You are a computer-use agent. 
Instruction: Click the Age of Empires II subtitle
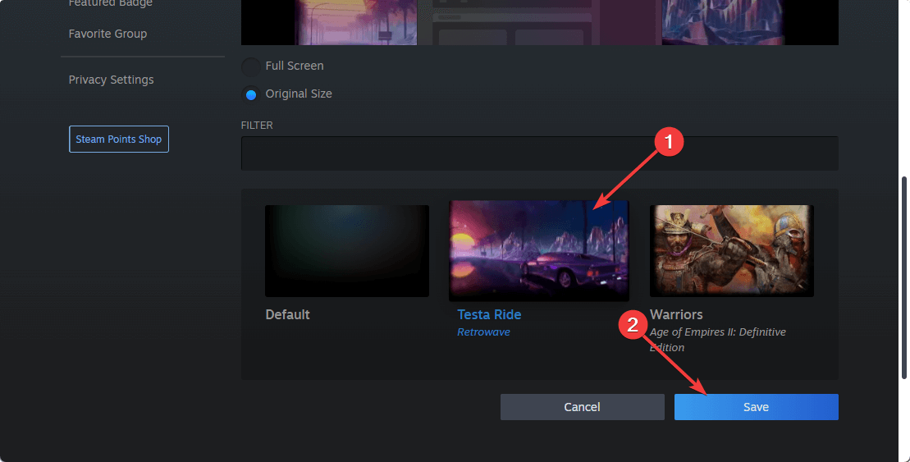coord(718,340)
